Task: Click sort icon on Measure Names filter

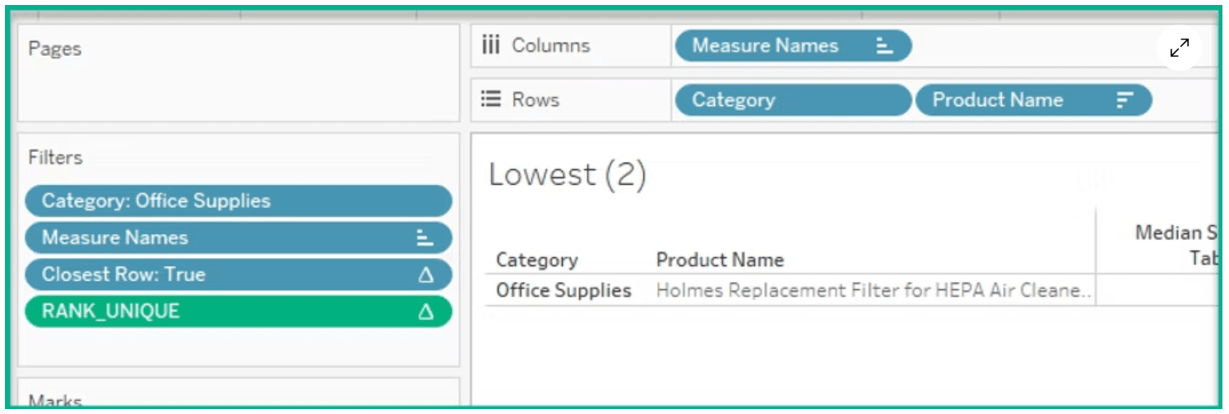Action: (424, 238)
